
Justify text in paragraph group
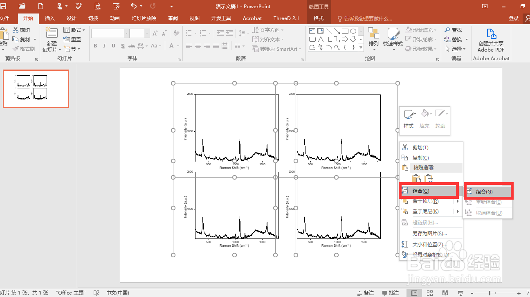coord(216,46)
